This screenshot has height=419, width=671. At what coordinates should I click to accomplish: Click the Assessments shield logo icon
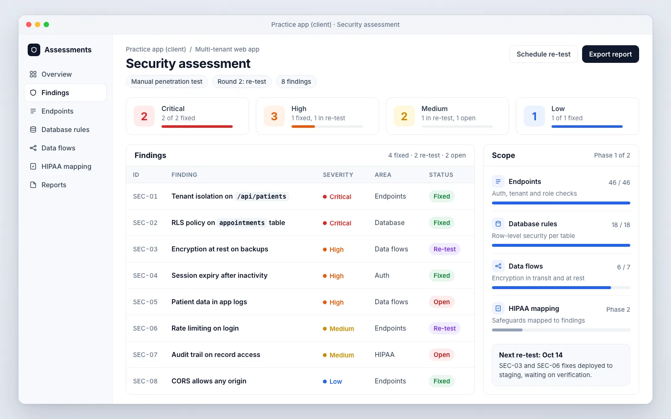[34, 50]
